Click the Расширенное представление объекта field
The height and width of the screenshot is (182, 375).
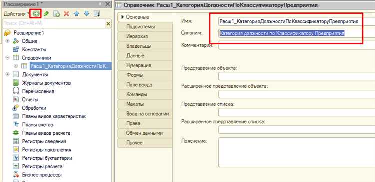click(296, 94)
